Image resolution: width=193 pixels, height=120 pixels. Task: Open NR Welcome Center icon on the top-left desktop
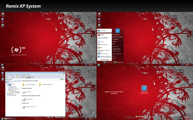tap(3, 14)
